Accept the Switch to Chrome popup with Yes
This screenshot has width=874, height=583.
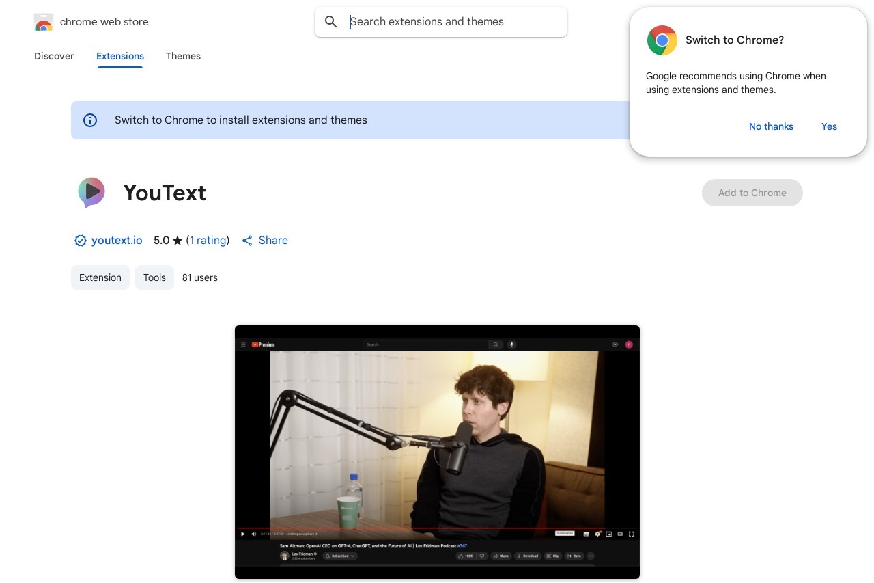[x=829, y=126]
